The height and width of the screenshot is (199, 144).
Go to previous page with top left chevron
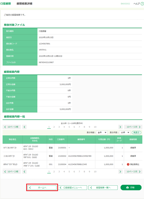click(x=24, y=127)
